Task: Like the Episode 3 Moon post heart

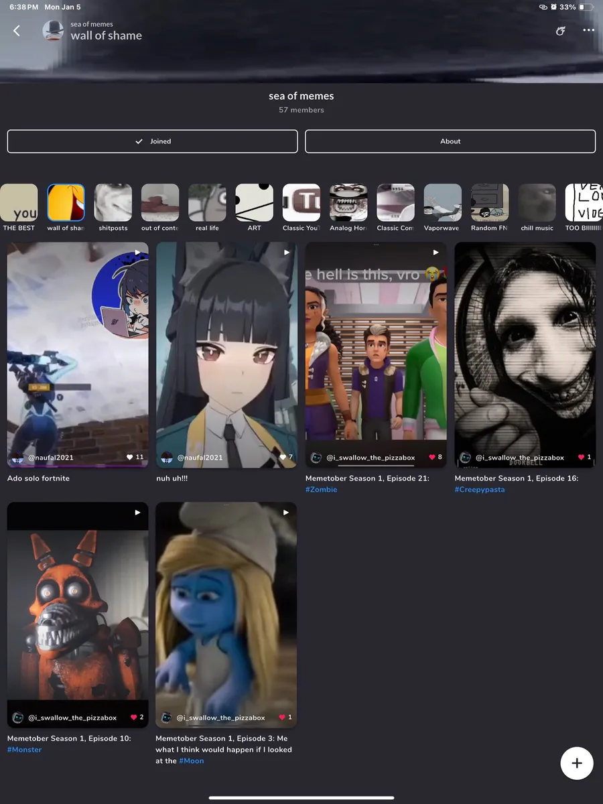Action: [282, 717]
